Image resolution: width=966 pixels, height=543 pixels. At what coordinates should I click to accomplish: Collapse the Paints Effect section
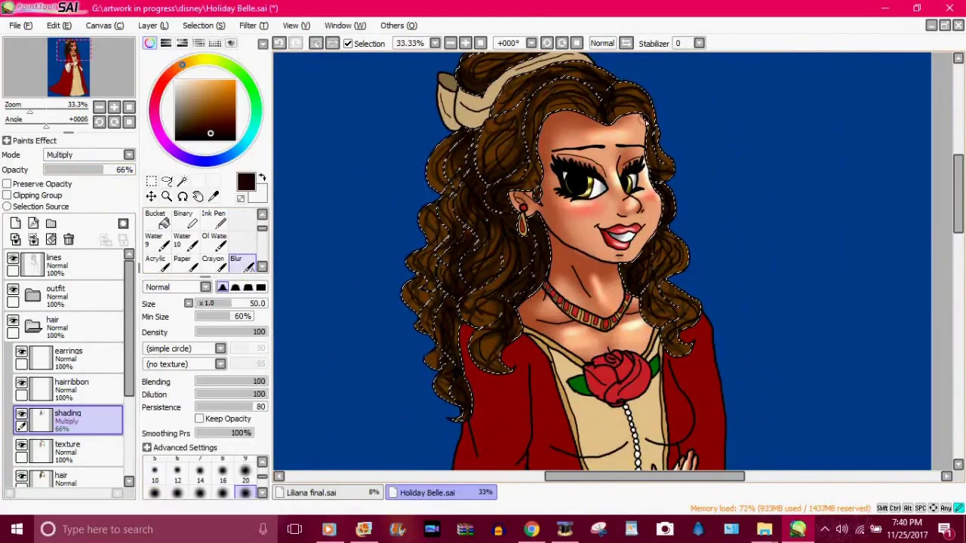click(6, 140)
